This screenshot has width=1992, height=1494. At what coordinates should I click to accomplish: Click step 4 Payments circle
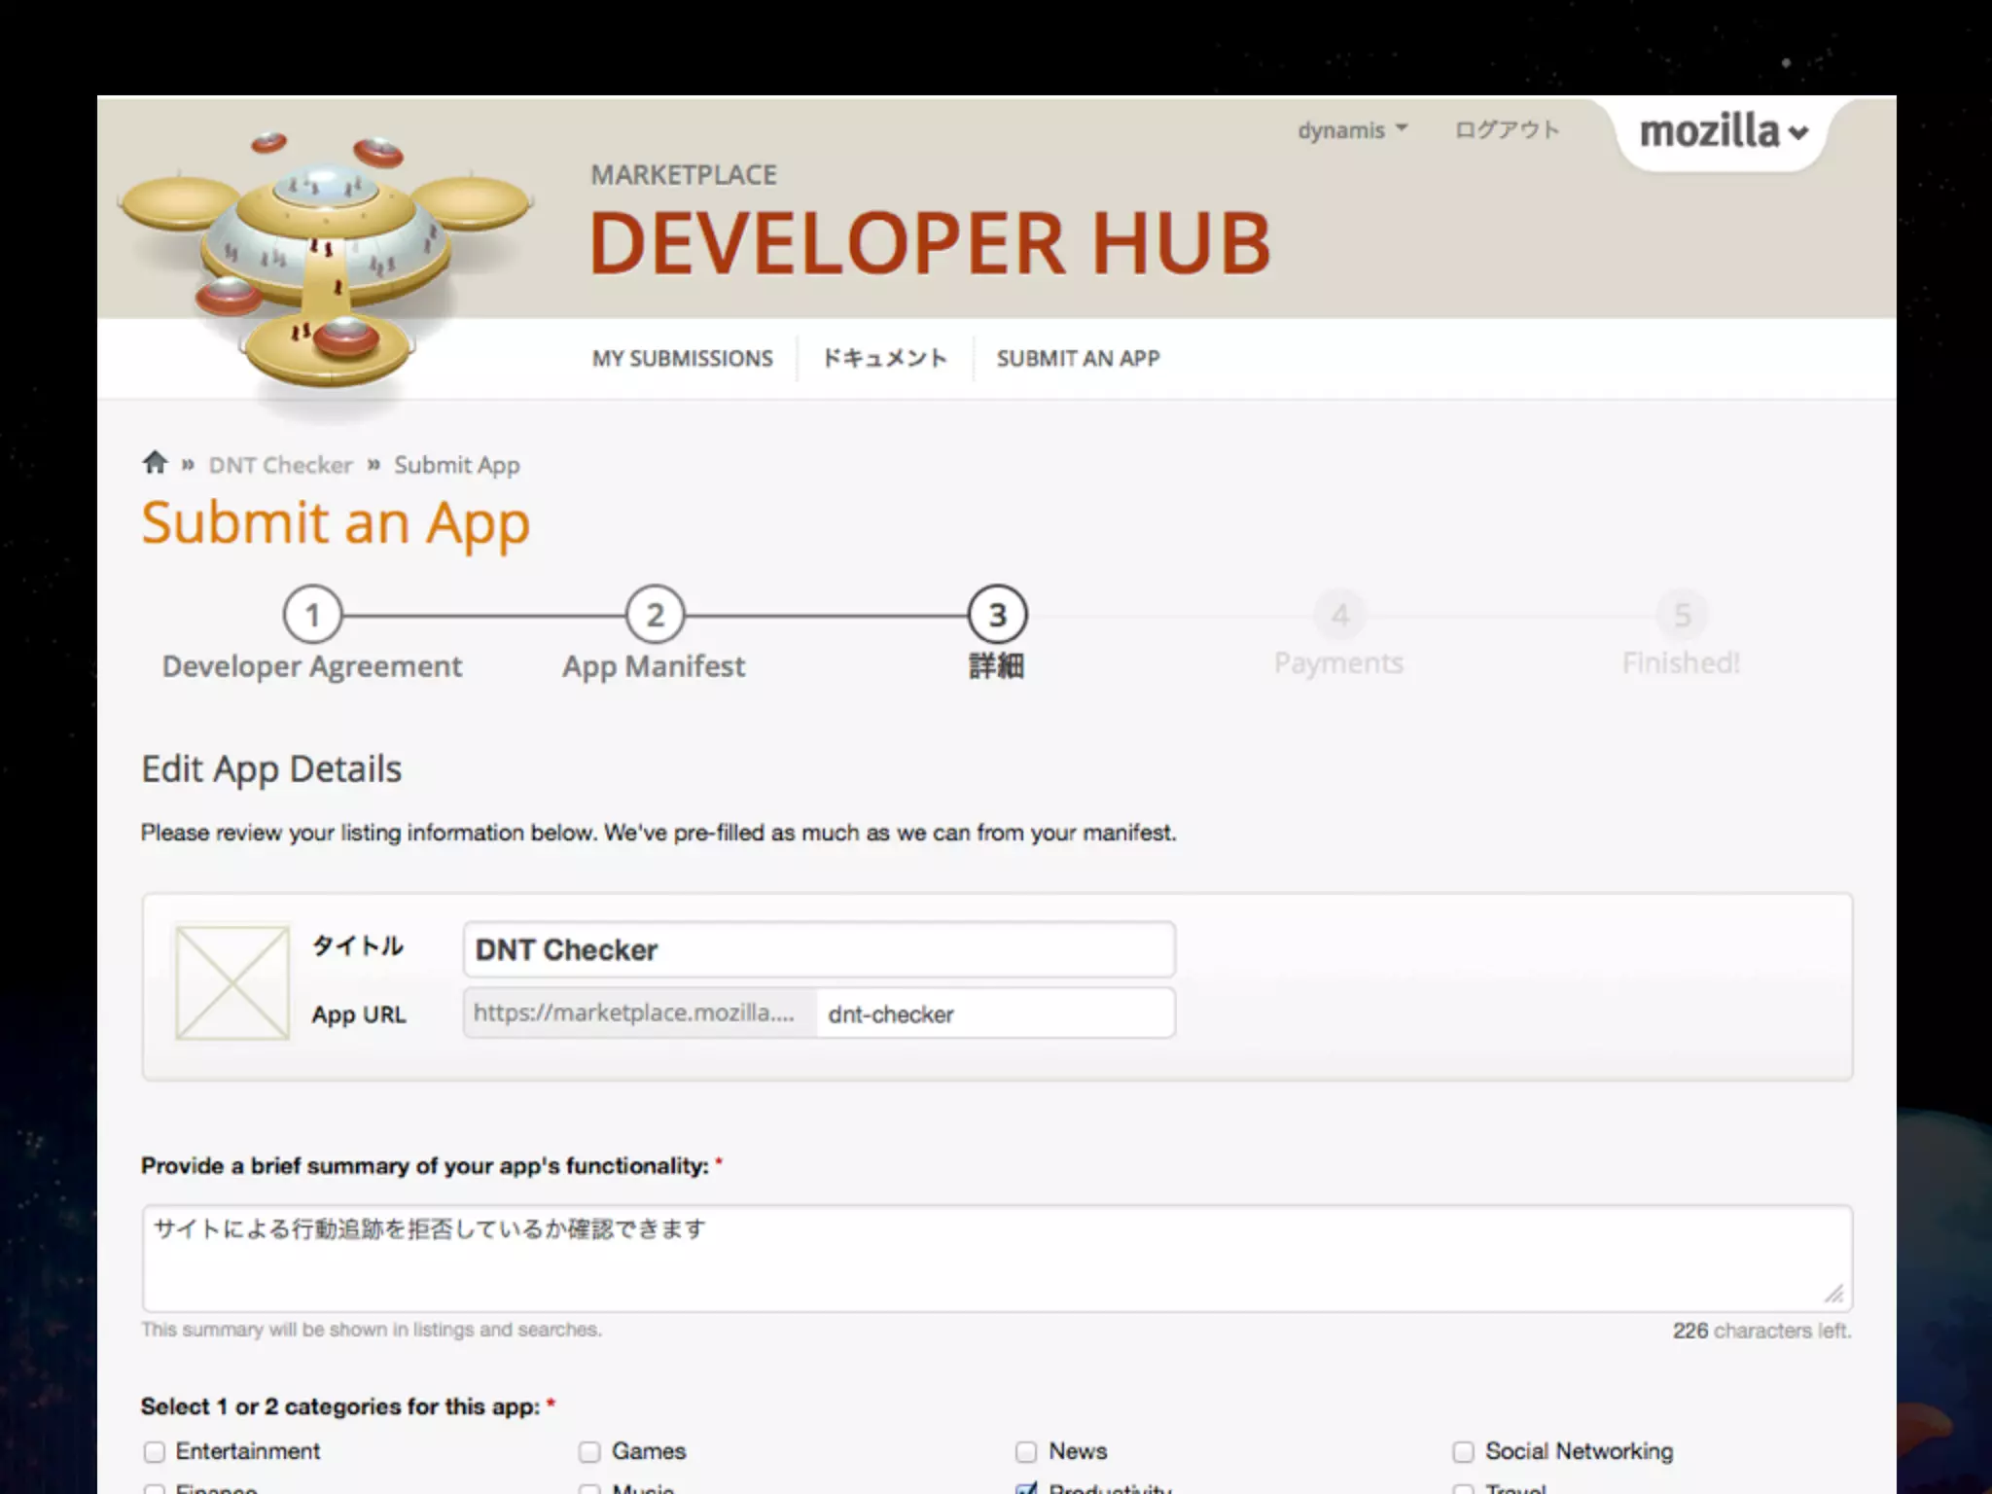(x=1339, y=615)
